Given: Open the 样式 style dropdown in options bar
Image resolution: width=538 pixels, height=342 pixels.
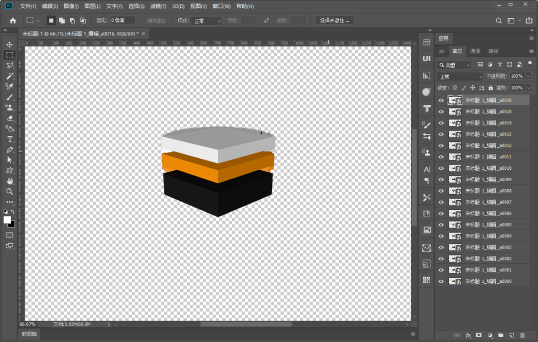Looking at the screenshot, I should point(207,21).
